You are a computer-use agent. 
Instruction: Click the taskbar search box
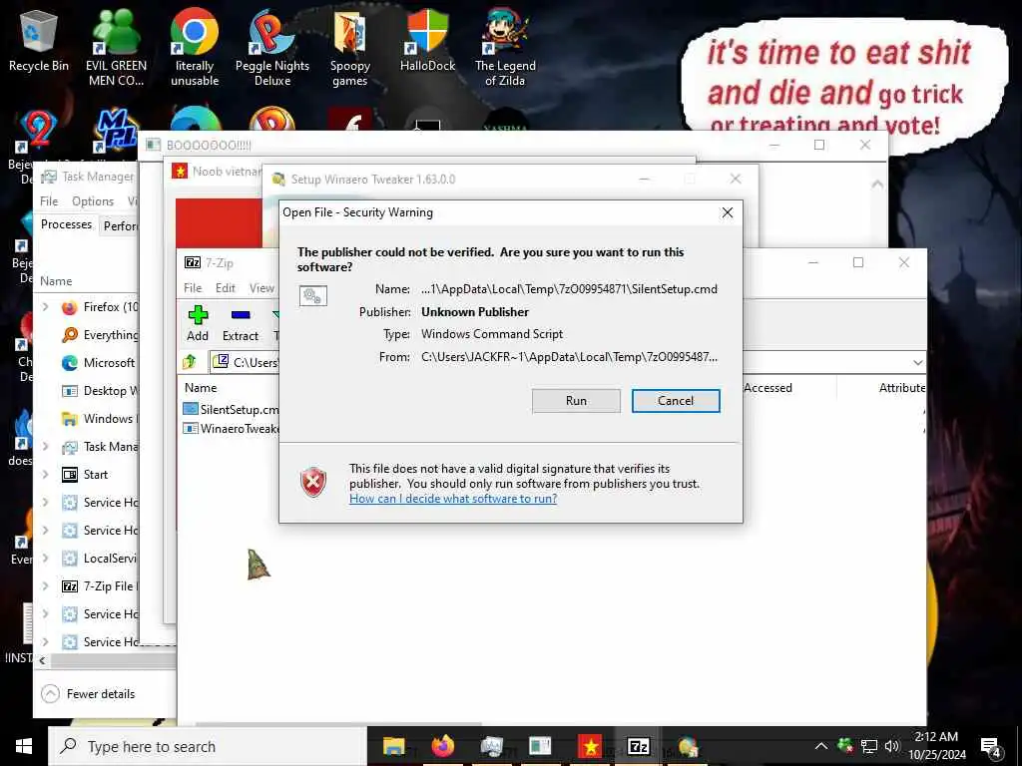pyautogui.click(x=208, y=746)
